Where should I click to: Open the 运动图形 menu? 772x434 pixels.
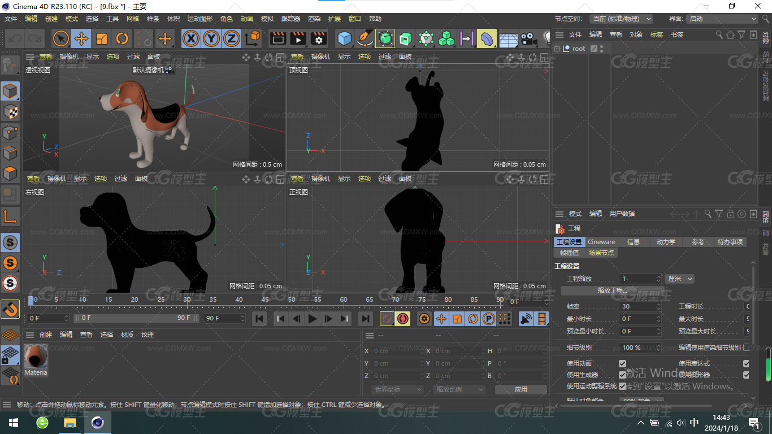pos(200,19)
